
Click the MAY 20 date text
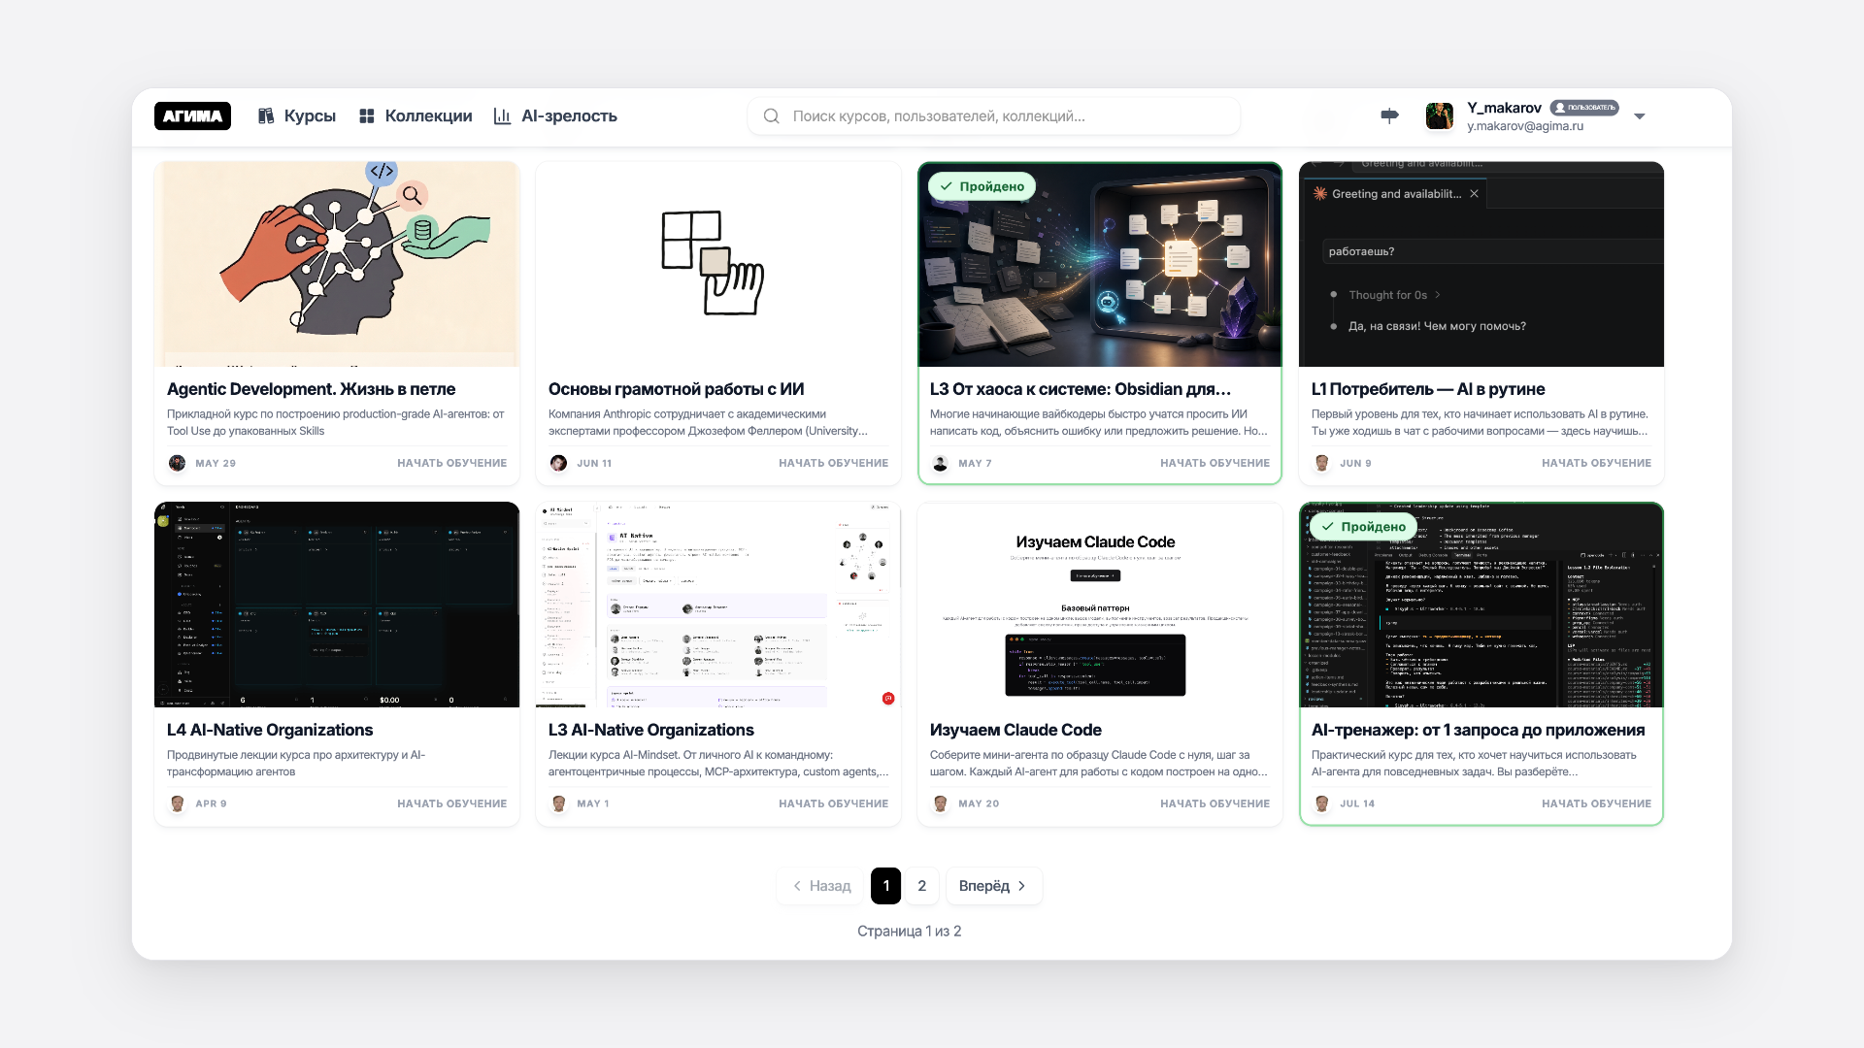point(979,803)
